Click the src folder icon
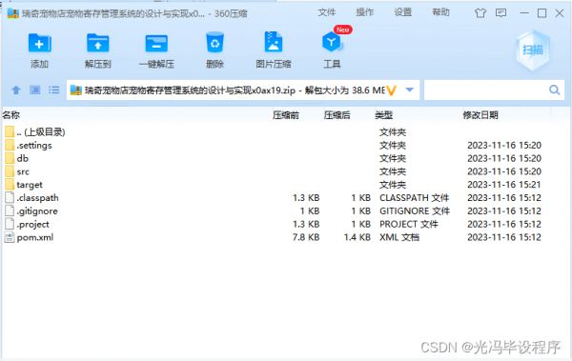This screenshot has height=361, width=572. pos(10,171)
